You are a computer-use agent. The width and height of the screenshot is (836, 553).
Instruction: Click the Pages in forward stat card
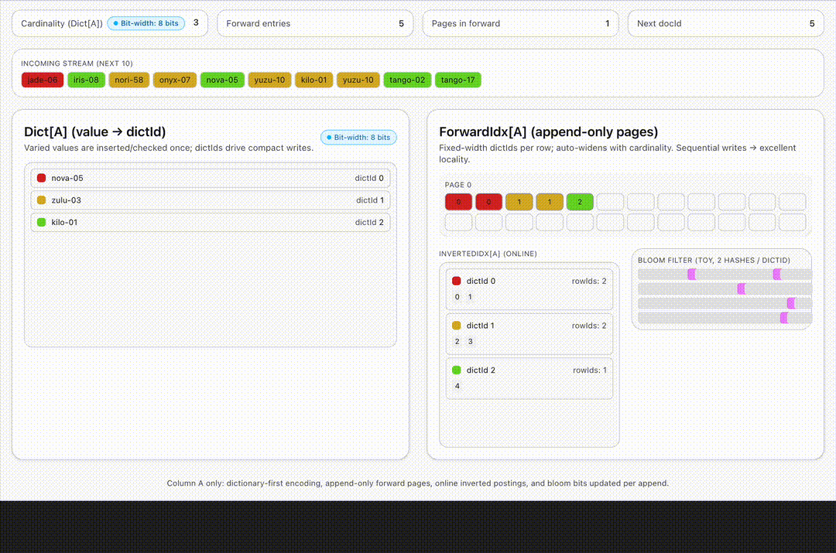coord(521,23)
